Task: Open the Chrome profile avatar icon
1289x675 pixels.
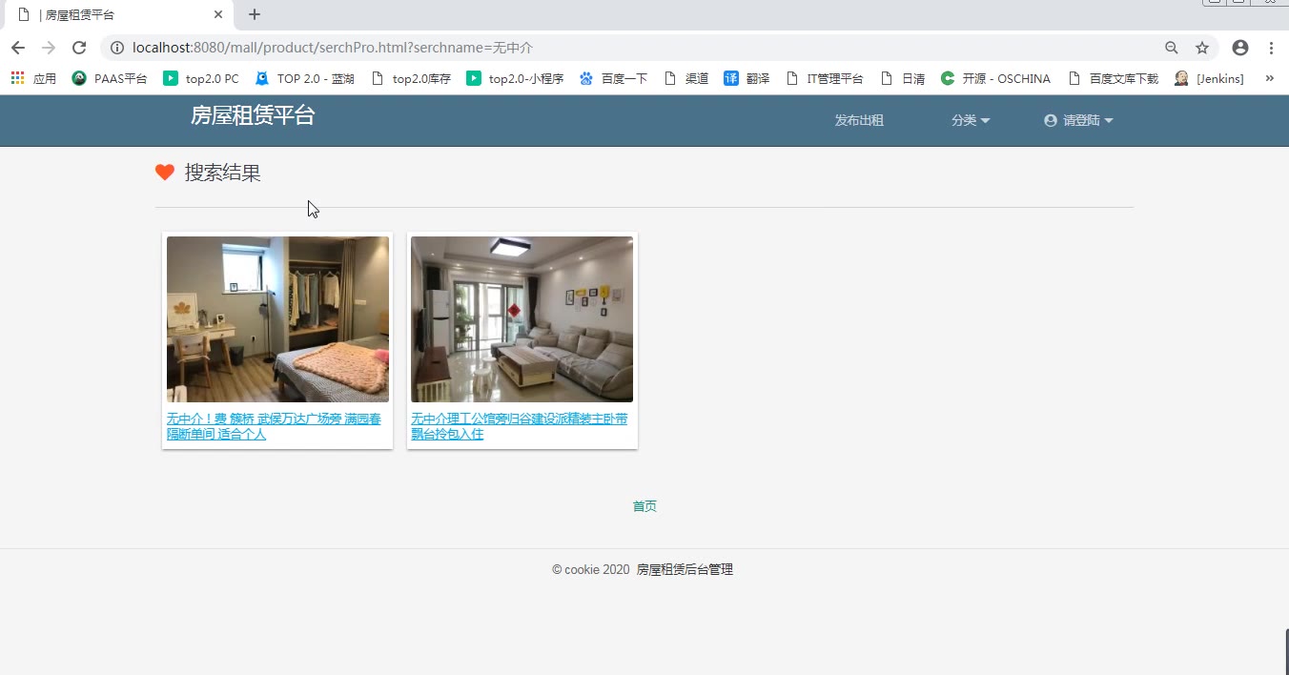Action: click(x=1240, y=48)
